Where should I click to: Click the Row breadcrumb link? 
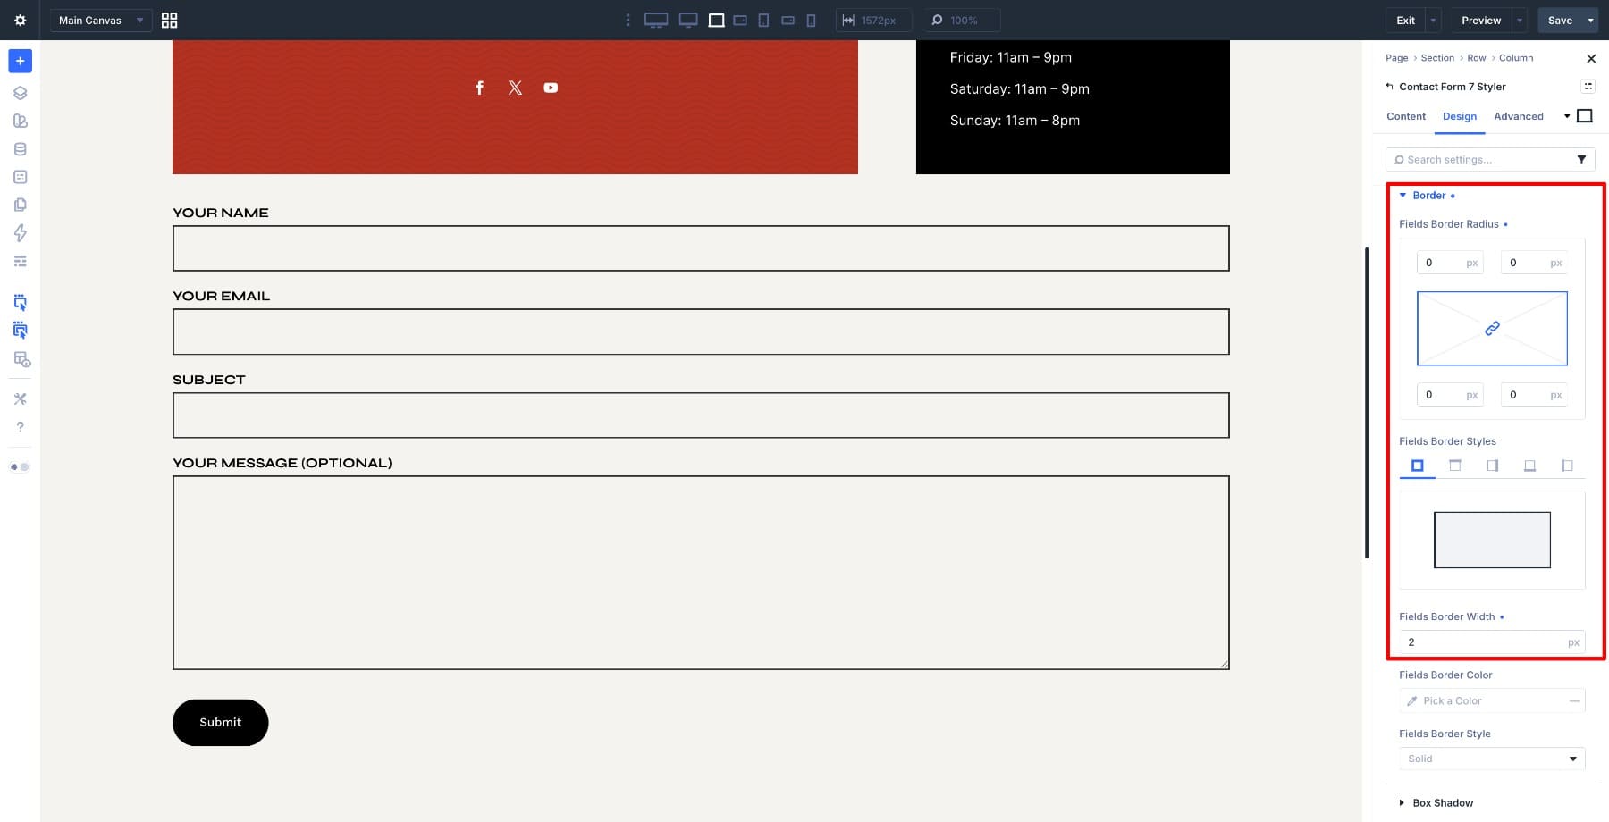tap(1477, 58)
